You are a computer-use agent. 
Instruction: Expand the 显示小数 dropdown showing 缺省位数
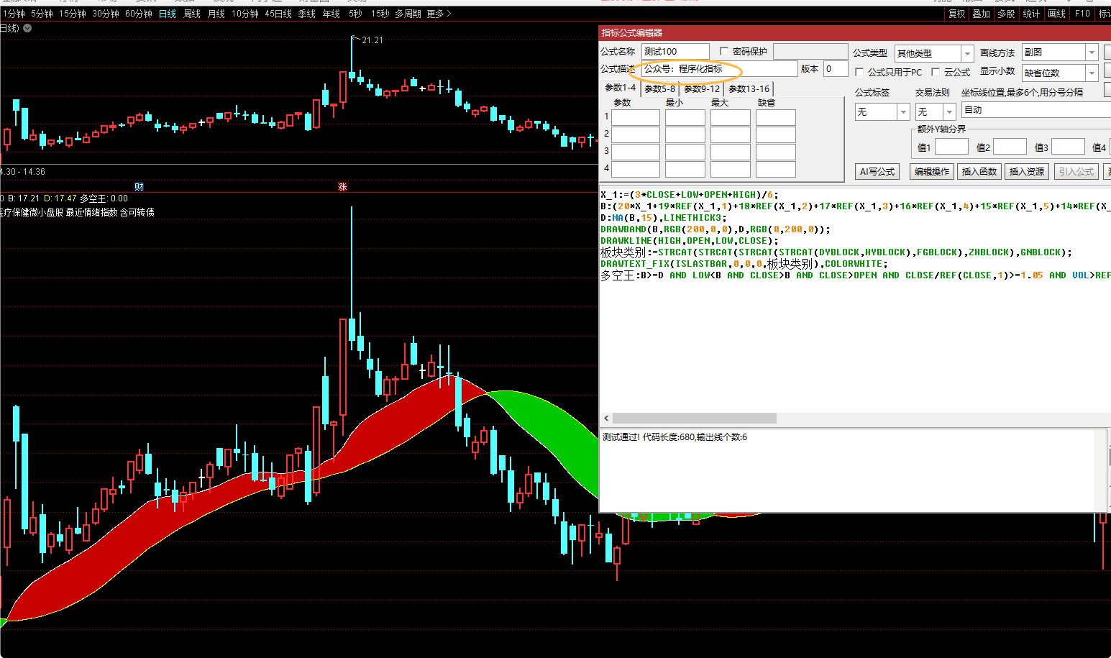point(1092,73)
